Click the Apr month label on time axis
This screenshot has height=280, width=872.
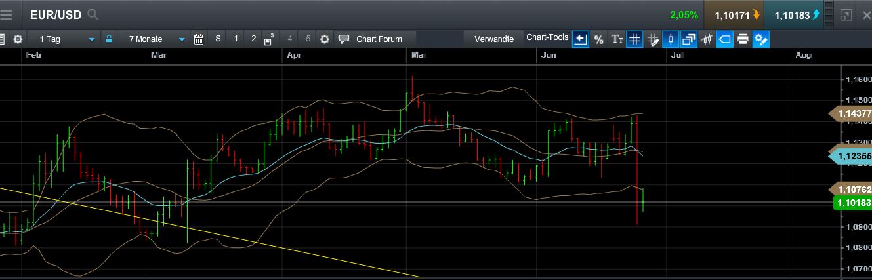pyautogui.click(x=294, y=56)
